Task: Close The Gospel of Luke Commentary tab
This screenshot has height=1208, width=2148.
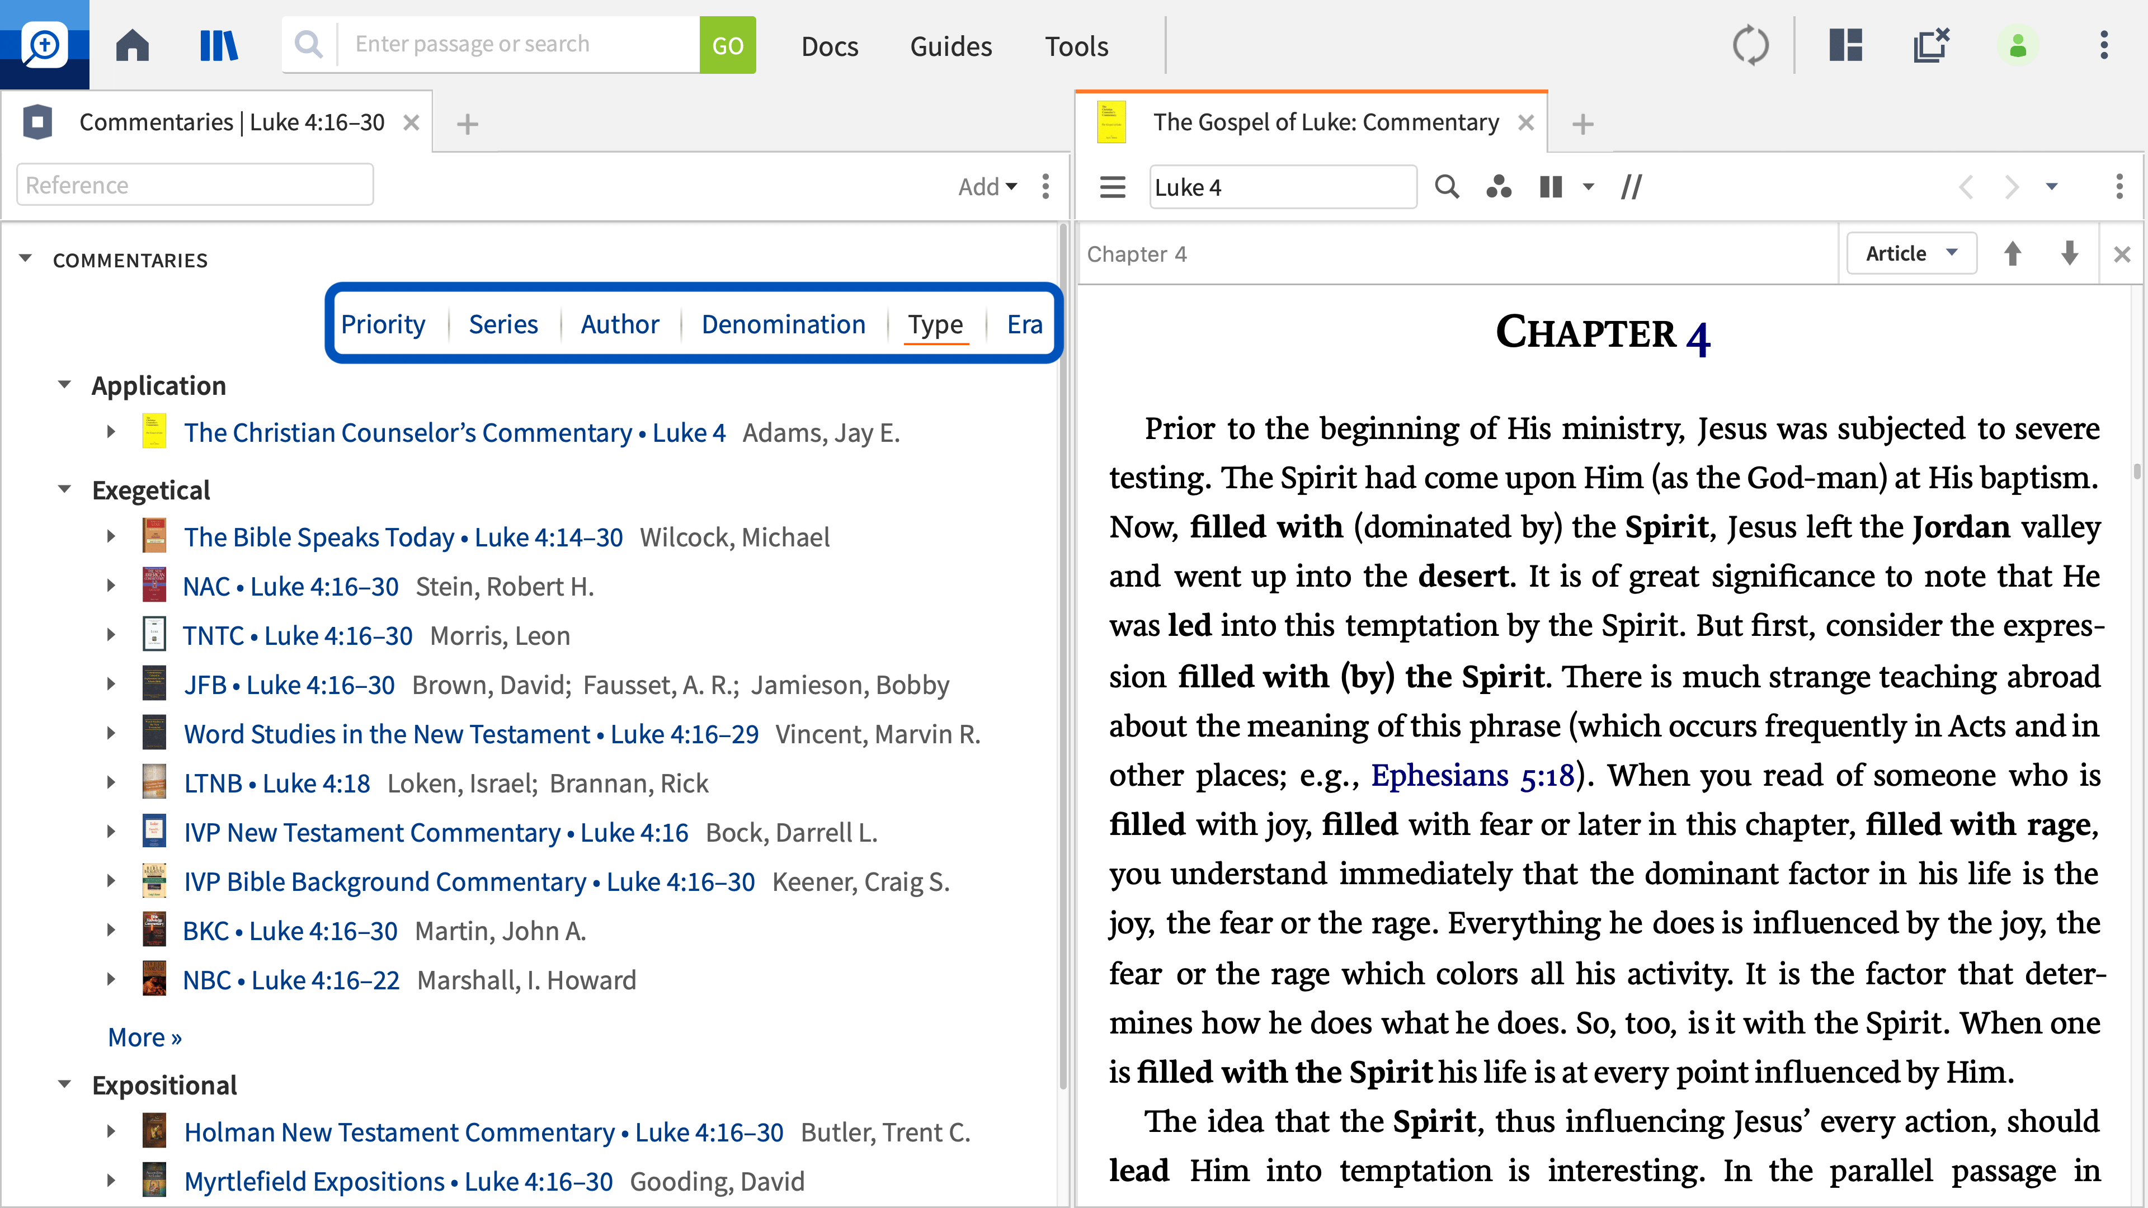Action: [x=1526, y=122]
